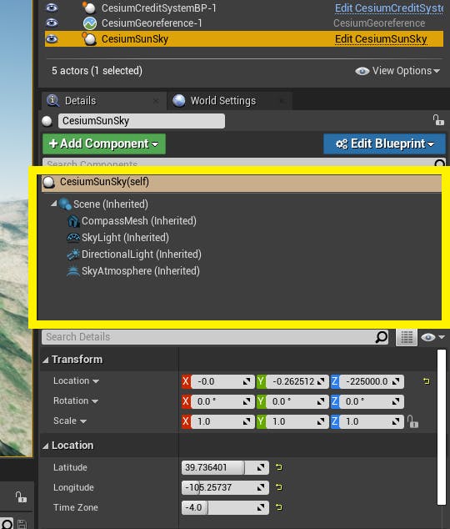Click the Longitude slider value
450x529 pixels.
[x=225, y=487]
